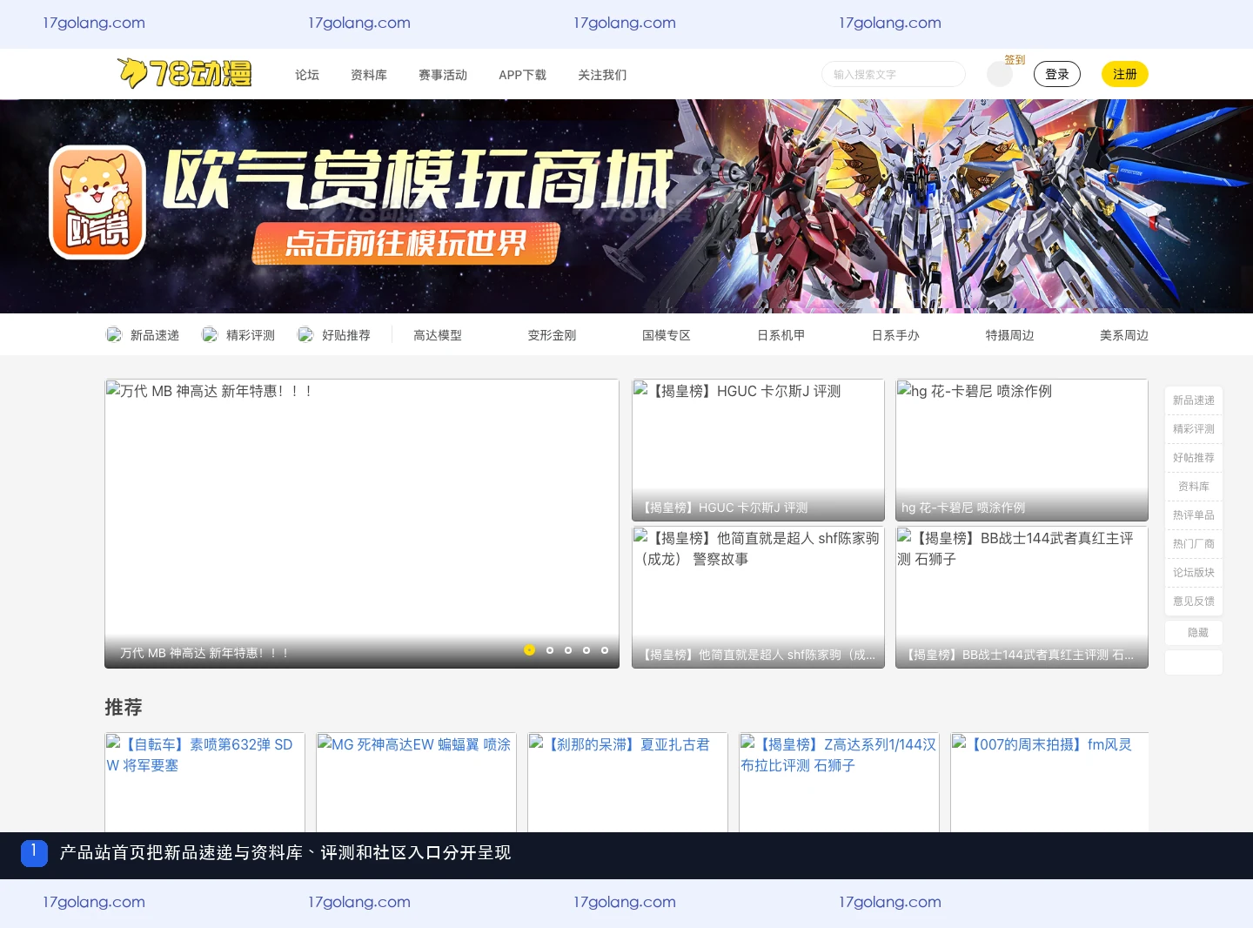This screenshot has width=1253, height=928.
Task: Click the 欧气赏 shiba app icon in the banner
Action: pos(97,202)
